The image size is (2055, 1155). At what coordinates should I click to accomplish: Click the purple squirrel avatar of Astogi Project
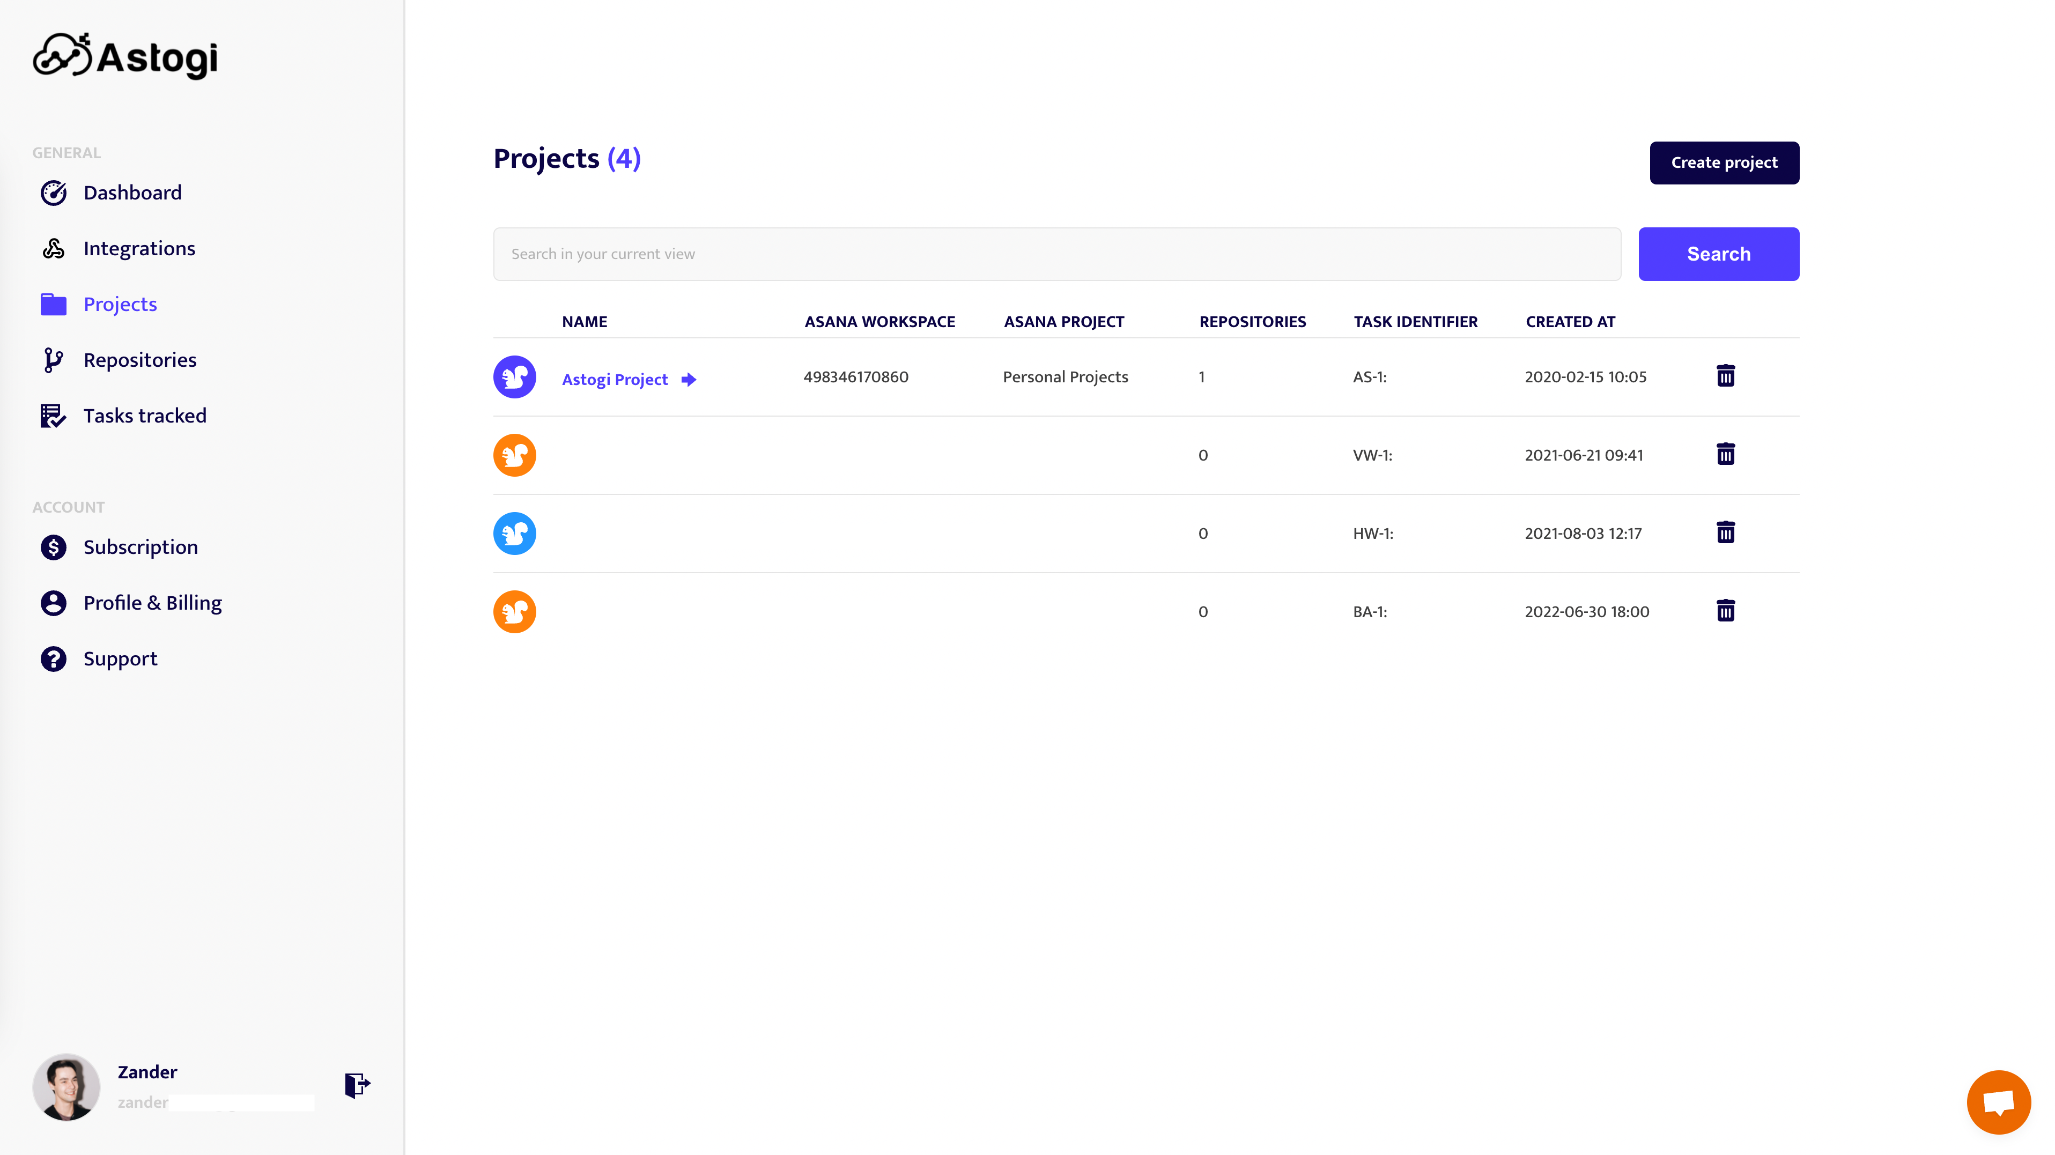pos(514,376)
